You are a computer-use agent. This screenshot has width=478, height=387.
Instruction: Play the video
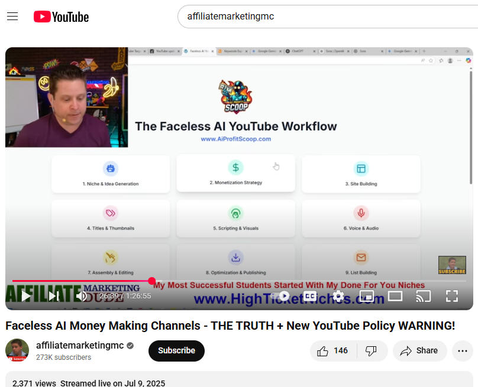tap(26, 295)
